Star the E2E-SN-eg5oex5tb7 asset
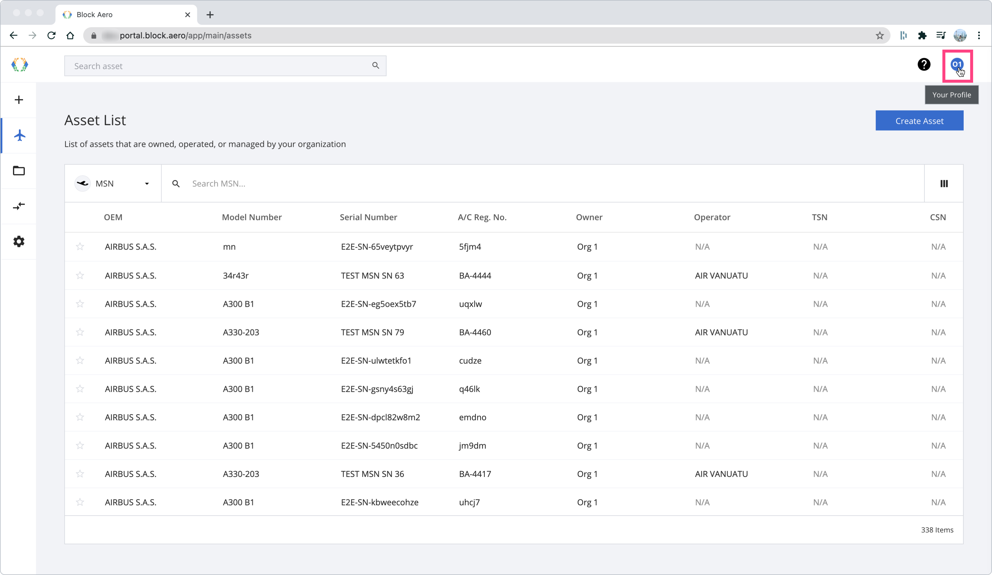 (x=80, y=304)
